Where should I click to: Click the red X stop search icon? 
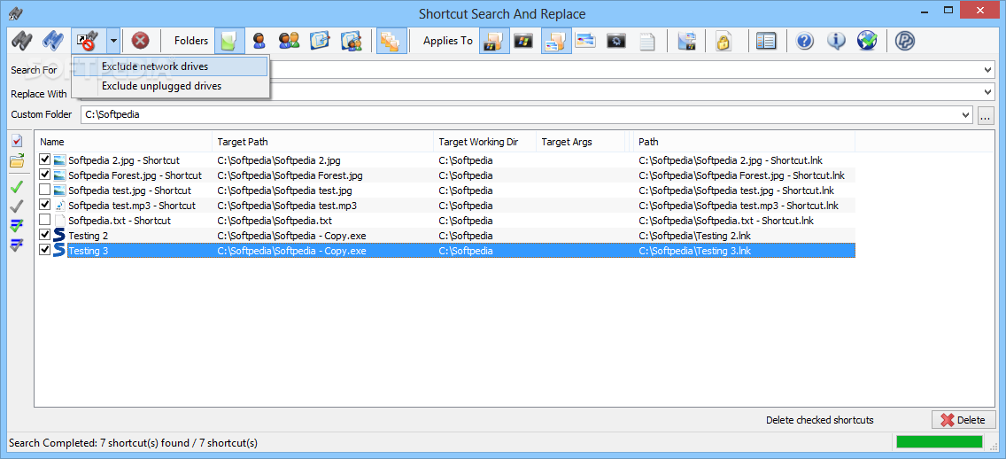pyautogui.click(x=141, y=41)
